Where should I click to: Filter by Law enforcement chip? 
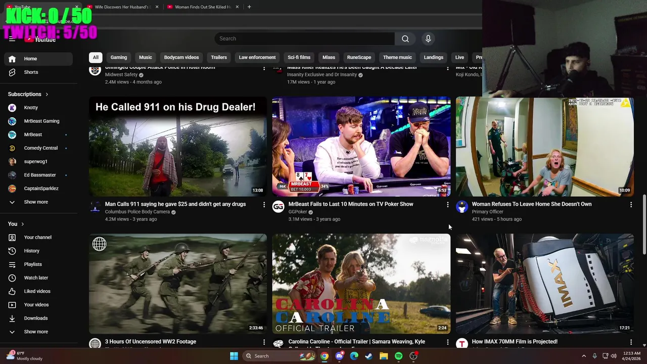(x=257, y=58)
